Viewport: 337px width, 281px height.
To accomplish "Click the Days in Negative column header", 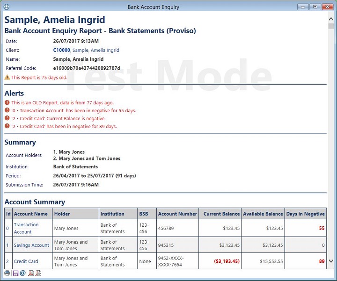I will (305, 214).
